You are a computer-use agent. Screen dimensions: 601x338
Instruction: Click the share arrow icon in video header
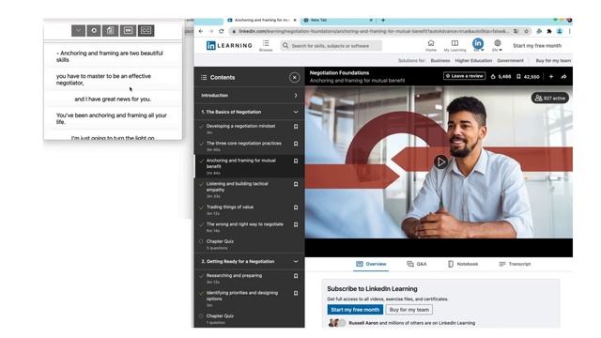coord(563,77)
